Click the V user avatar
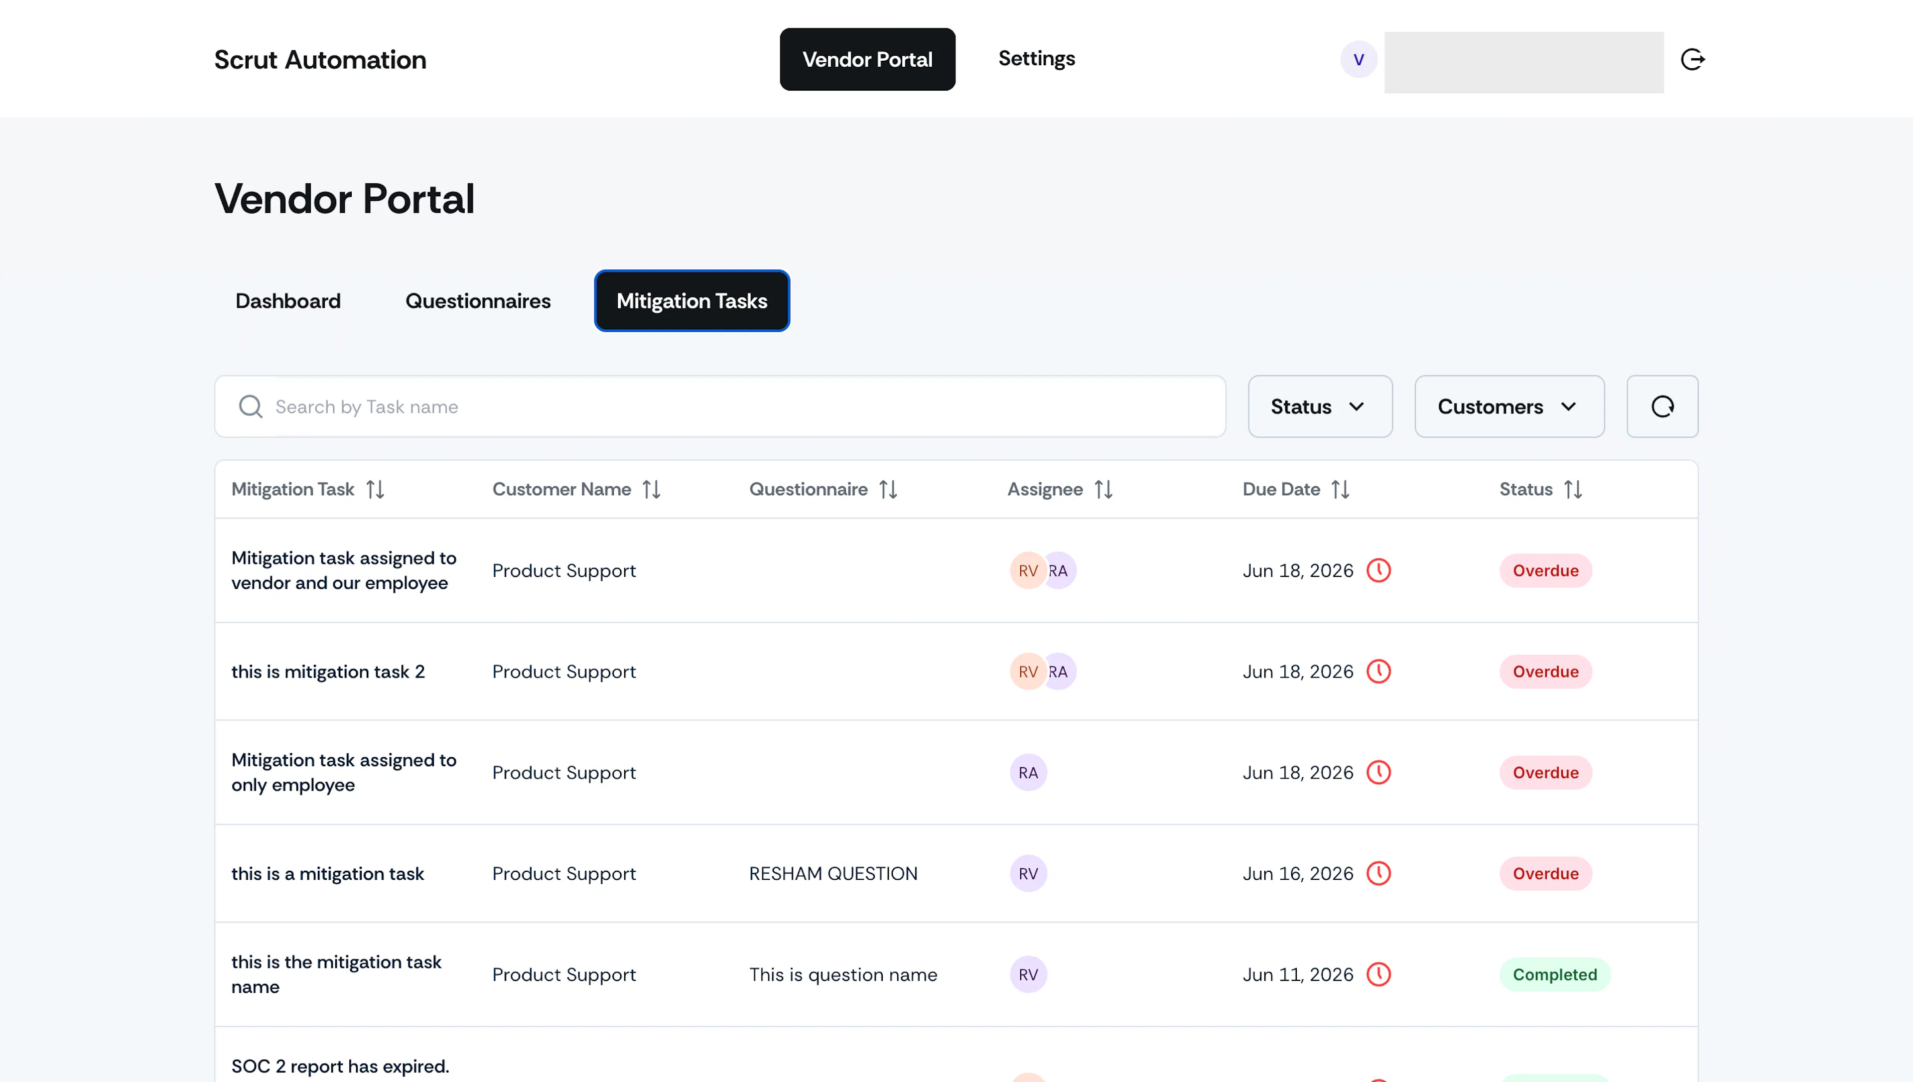Screen dimensions: 1913x1082 click(1358, 59)
